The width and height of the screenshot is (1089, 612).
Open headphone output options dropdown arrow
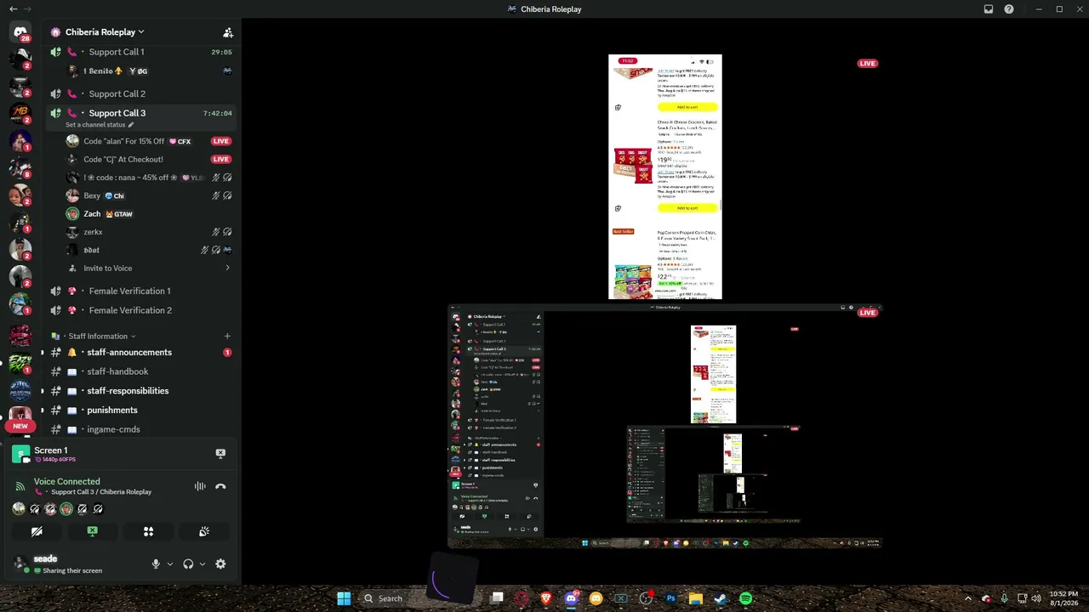(x=202, y=564)
